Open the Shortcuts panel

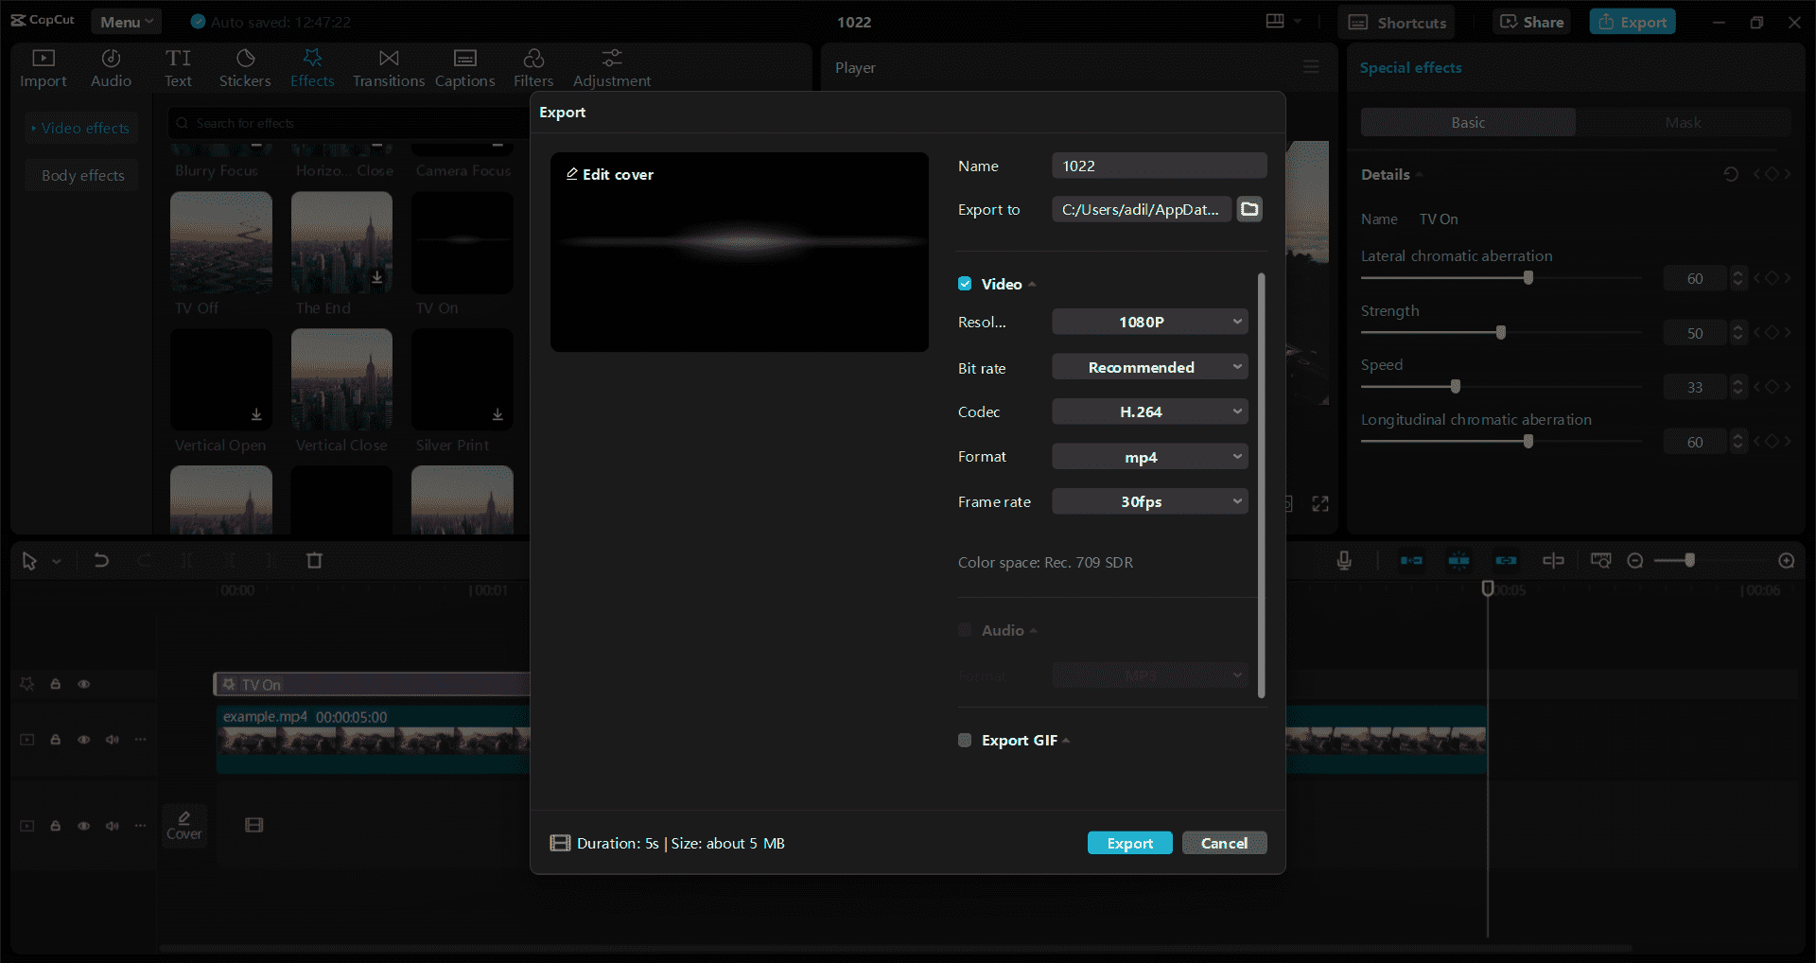point(1397,22)
